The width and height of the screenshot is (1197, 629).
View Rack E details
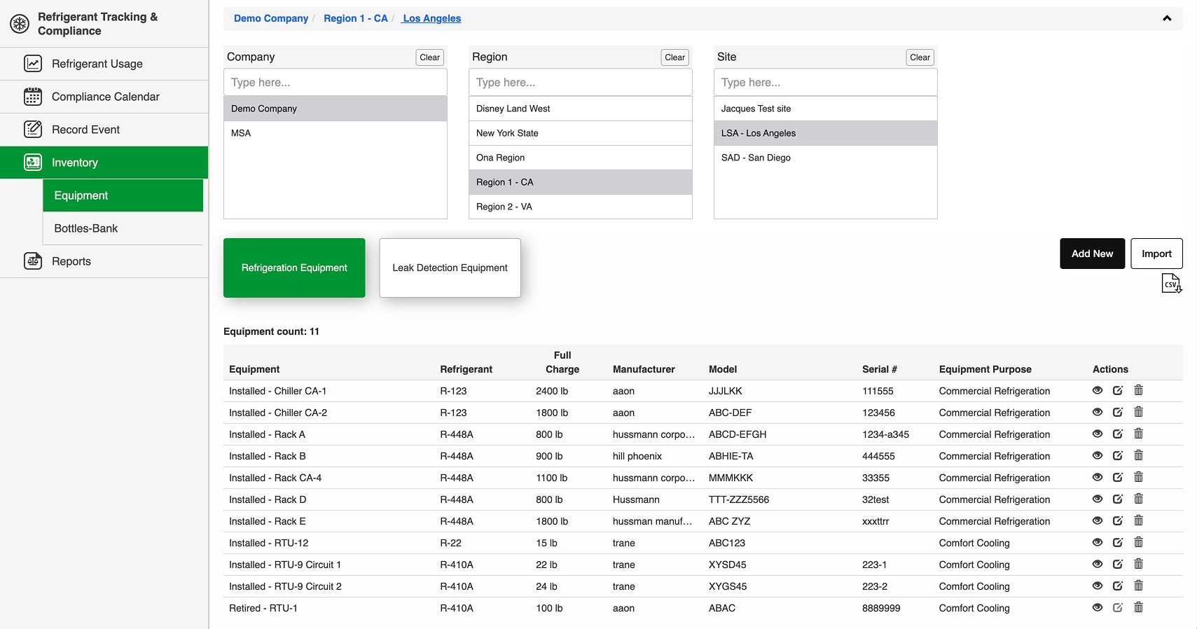1098,520
